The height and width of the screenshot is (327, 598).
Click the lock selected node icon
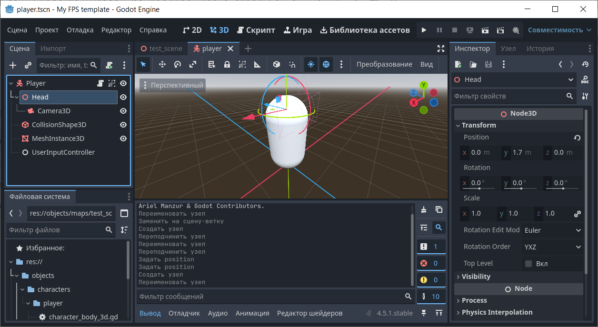point(227,64)
